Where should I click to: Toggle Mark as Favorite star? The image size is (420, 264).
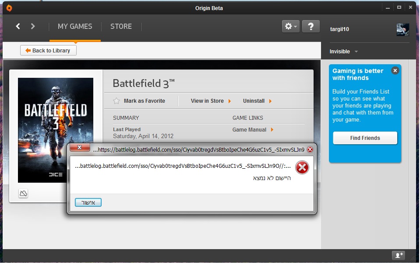click(116, 101)
